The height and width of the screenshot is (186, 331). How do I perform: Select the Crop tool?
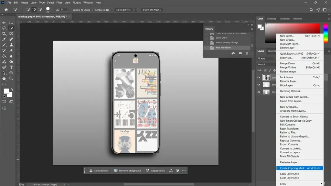click(x=4, y=33)
